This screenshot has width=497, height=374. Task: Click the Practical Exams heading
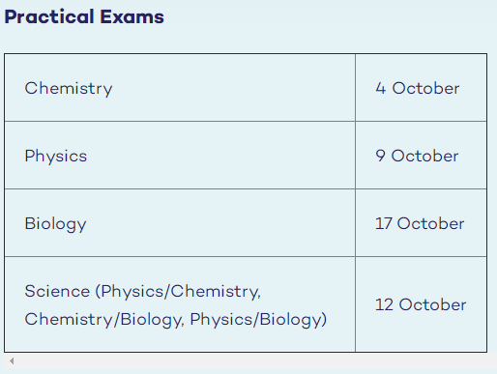click(84, 16)
